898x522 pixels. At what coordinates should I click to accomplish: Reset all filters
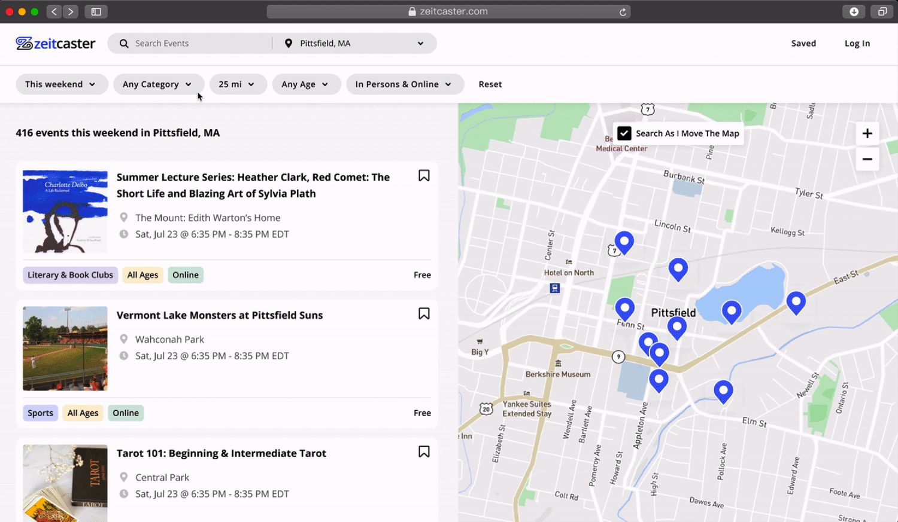point(490,84)
